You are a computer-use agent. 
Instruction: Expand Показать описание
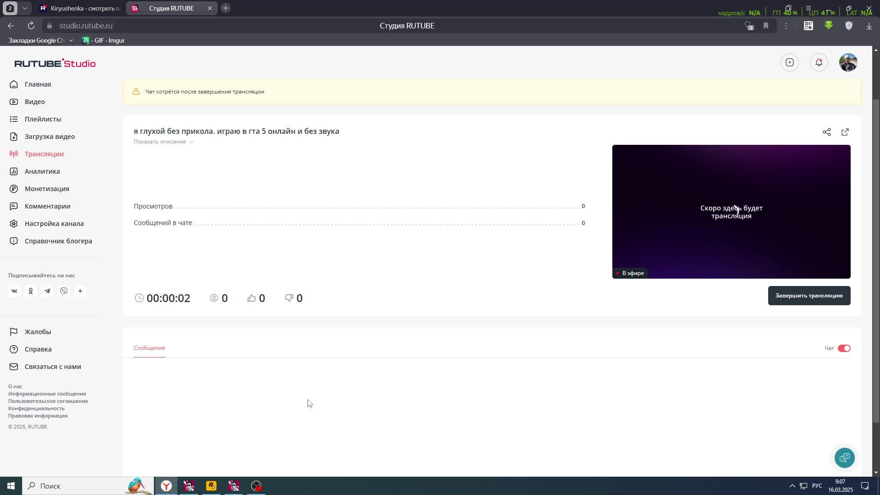click(x=164, y=142)
